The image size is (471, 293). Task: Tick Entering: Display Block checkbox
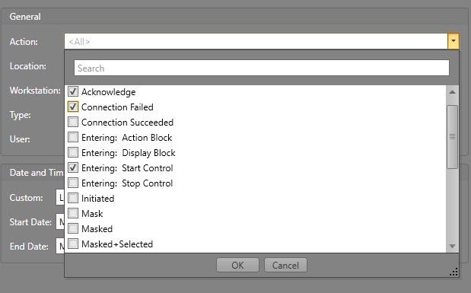click(x=73, y=152)
